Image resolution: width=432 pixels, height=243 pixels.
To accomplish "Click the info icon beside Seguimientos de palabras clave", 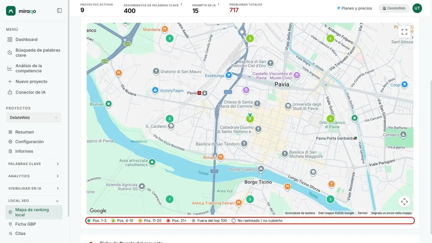I will coord(181,4).
